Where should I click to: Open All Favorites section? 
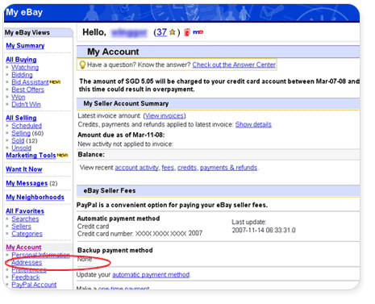point(25,211)
